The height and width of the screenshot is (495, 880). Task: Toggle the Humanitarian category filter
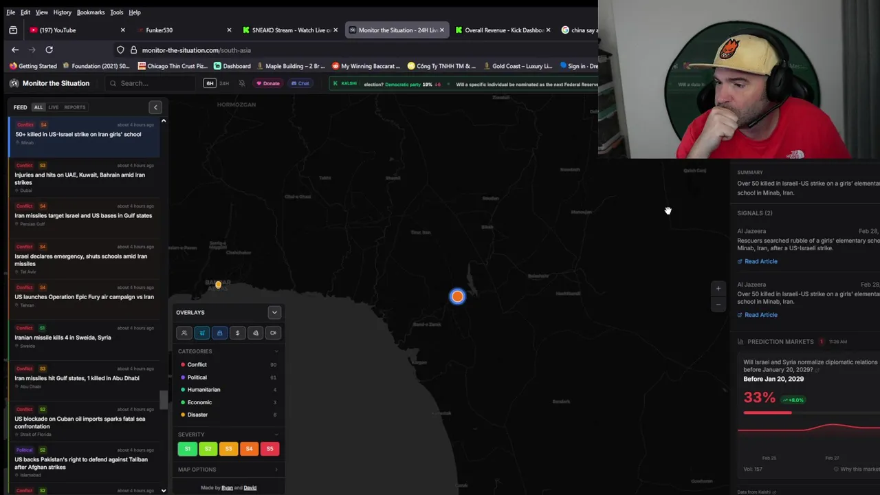tap(228, 390)
